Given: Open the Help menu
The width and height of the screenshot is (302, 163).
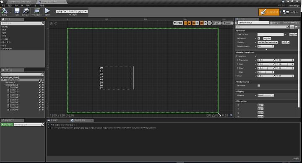Looking at the screenshot, I should [x=42, y=5].
